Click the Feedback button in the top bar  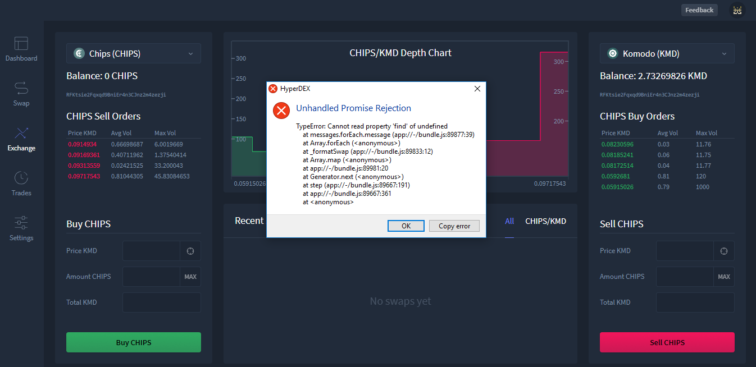pyautogui.click(x=699, y=10)
